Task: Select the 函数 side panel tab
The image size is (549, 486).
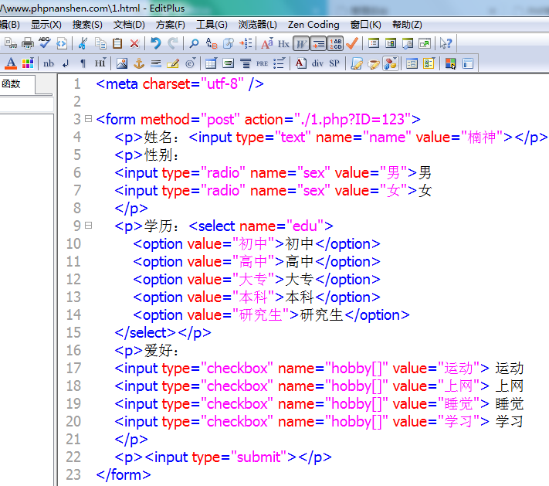Action: coord(17,84)
